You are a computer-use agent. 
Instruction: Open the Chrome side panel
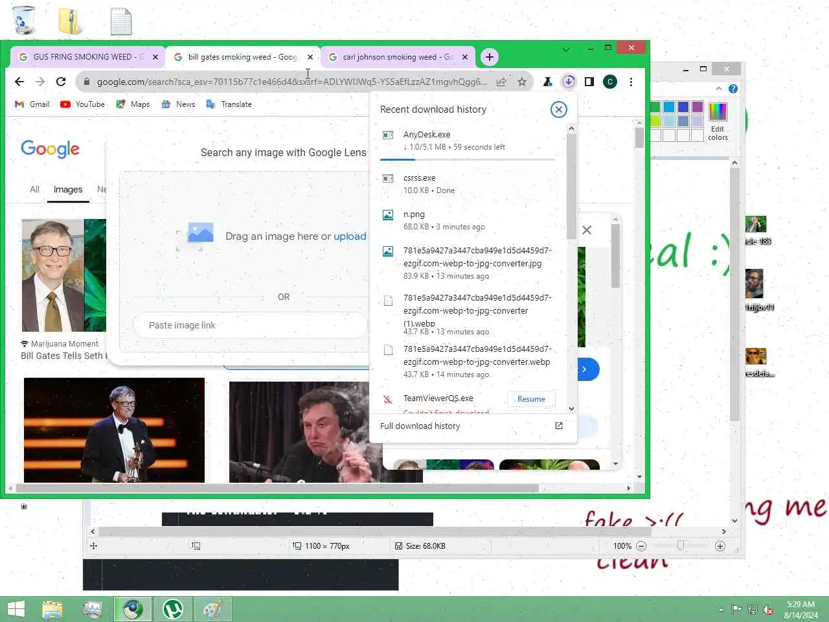pyautogui.click(x=589, y=82)
